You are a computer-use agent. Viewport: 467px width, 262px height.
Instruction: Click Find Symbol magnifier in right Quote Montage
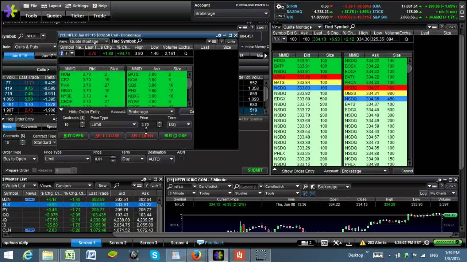tap(352, 27)
